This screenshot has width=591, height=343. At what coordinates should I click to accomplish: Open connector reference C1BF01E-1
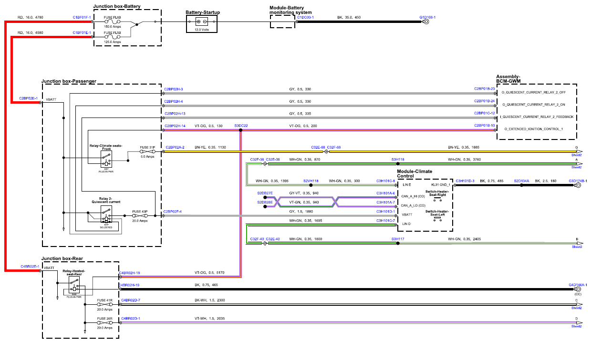pyautogui.click(x=82, y=32)
